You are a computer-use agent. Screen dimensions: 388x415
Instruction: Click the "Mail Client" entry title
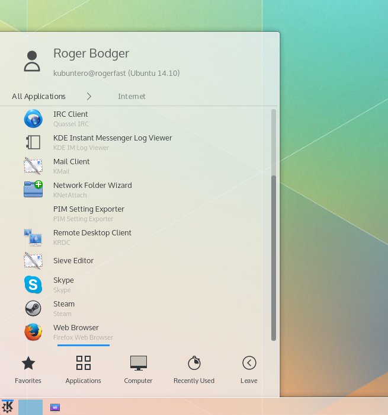(72, 161)
